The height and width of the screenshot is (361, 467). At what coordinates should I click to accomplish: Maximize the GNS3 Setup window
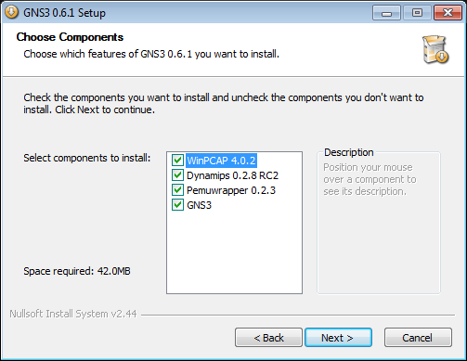tap(417, 13)
